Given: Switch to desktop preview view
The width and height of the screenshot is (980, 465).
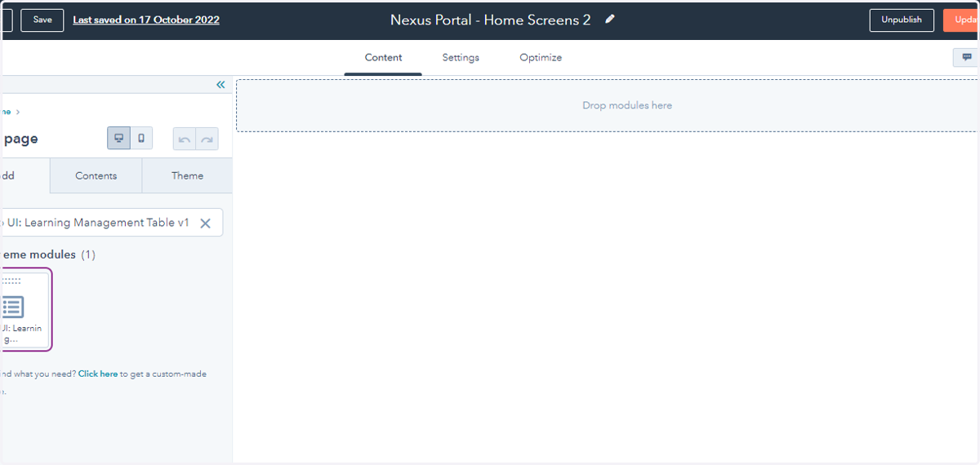Looking at the screenshot, I should 118,139.
